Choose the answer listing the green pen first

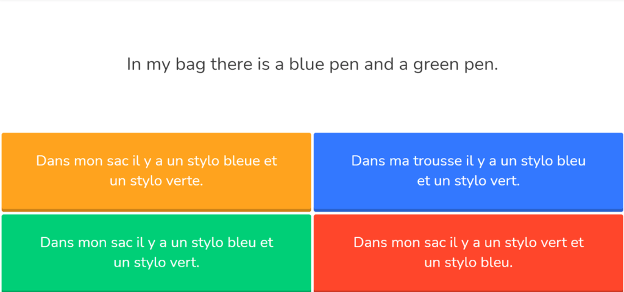click(468, 252)
